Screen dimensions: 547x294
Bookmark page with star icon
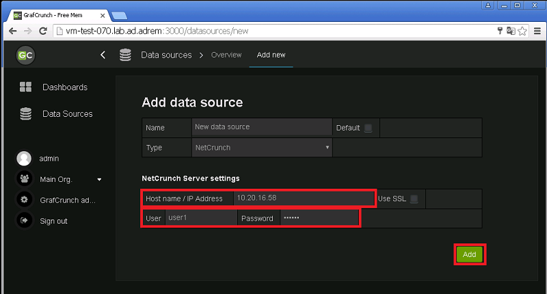(522, 31)
